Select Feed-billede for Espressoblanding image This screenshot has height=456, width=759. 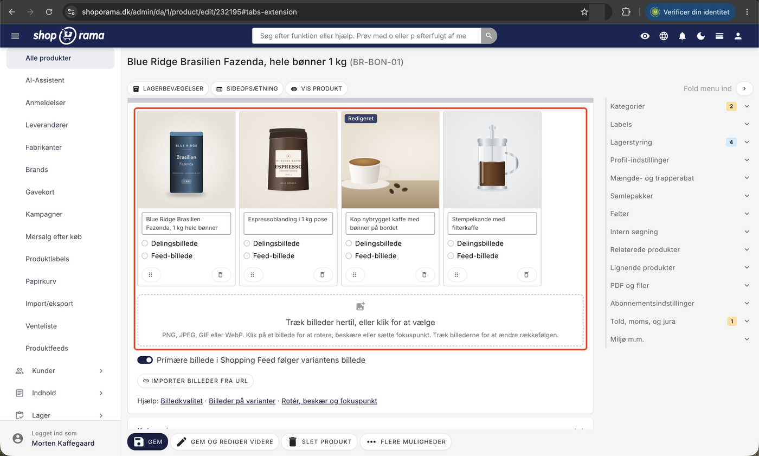tap(247, 256)
